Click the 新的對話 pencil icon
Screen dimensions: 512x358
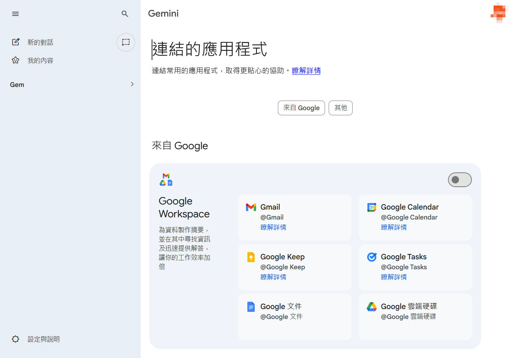click(15, 42)
